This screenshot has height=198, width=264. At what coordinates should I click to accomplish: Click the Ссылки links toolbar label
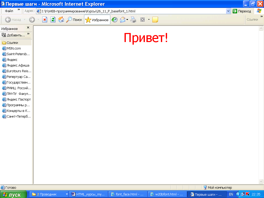click(x=252, y=20)
